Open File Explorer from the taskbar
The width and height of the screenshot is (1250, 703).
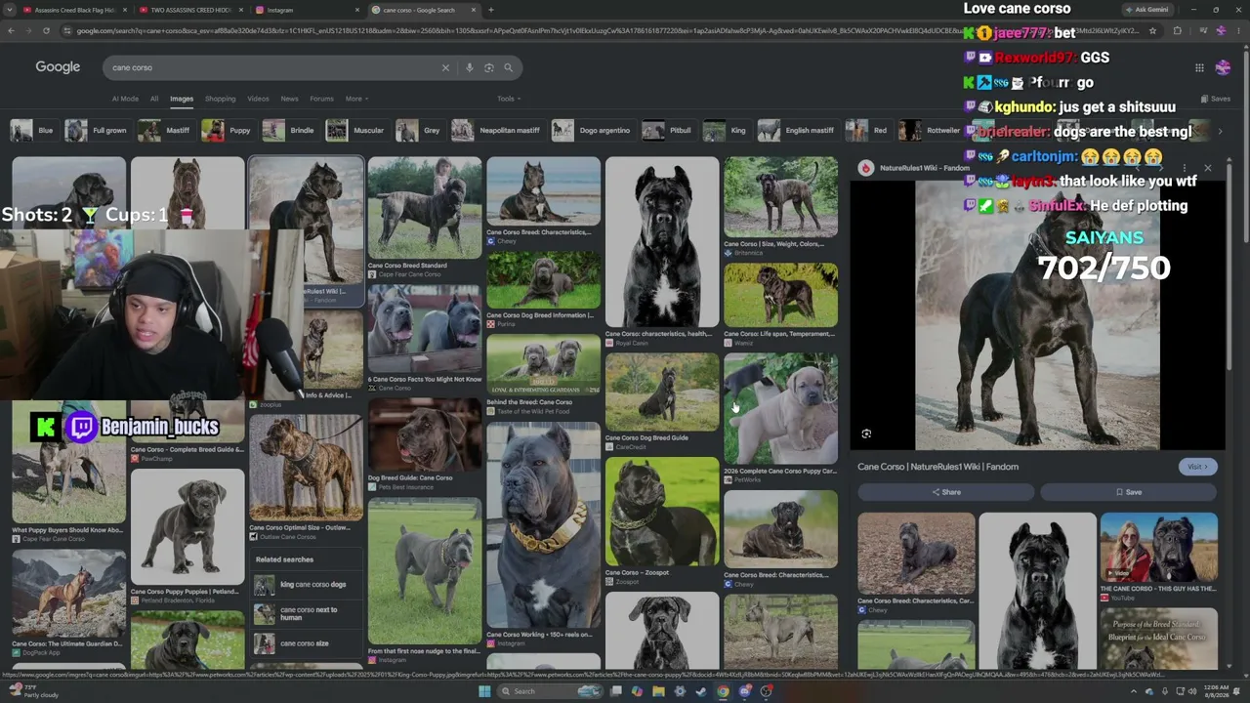658,691
